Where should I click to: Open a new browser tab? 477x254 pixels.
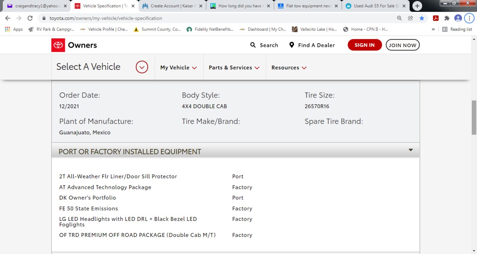[x=417, y=6]
